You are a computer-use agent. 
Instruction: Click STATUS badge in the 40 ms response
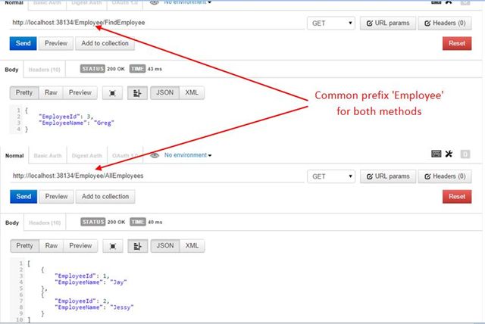pos(92,222)
